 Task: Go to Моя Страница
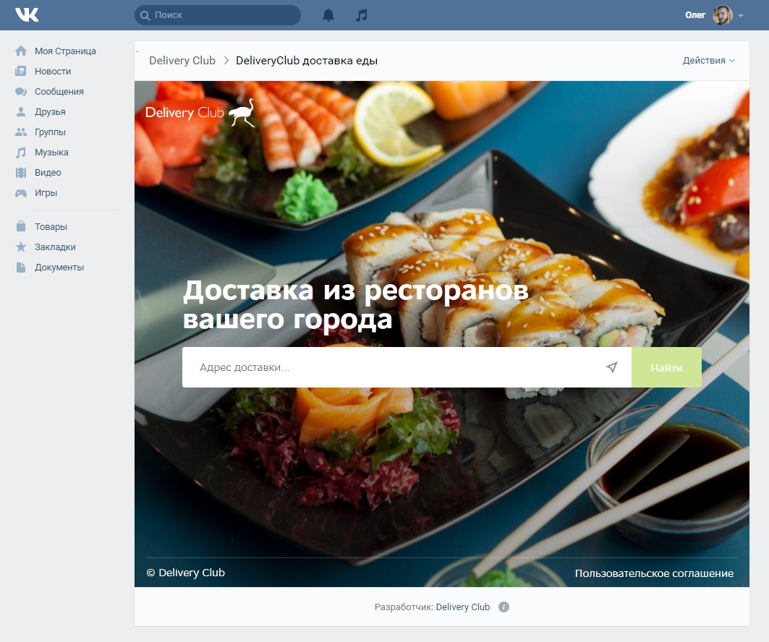(x=65, y=51)
